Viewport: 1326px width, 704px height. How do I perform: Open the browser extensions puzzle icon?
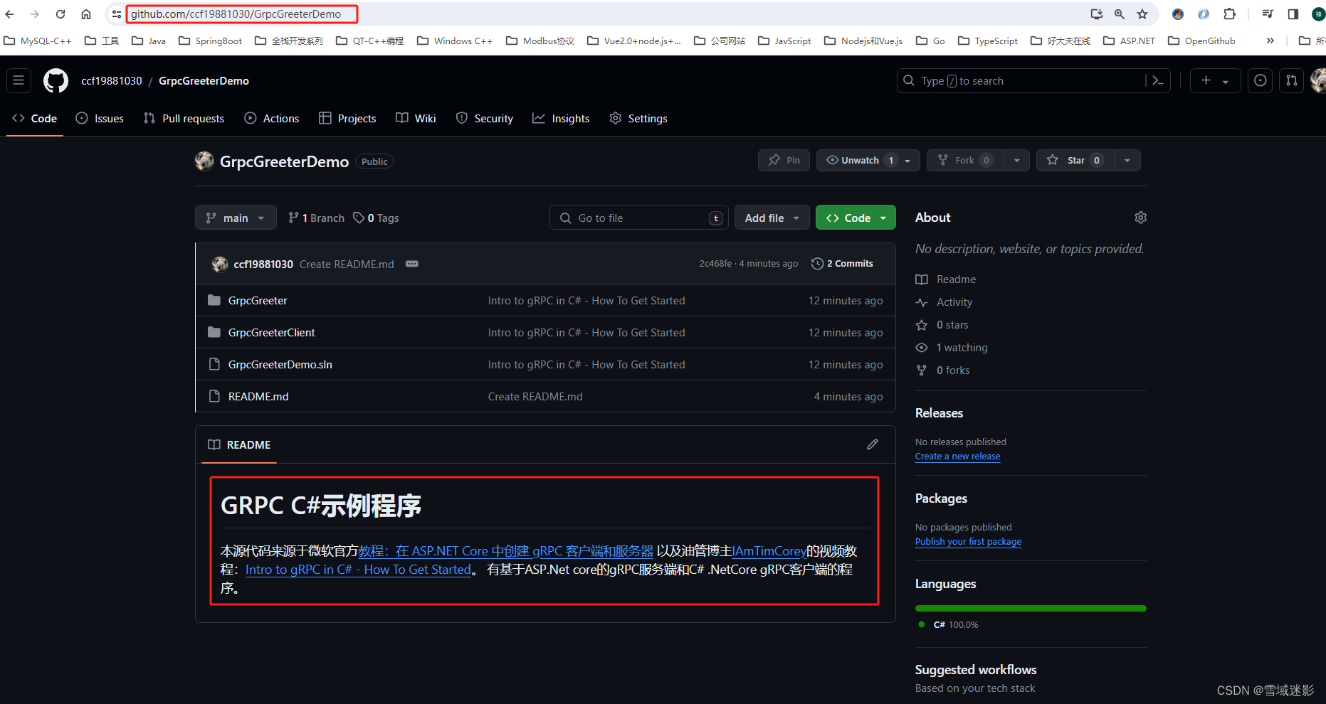[x=1229, y=14]
